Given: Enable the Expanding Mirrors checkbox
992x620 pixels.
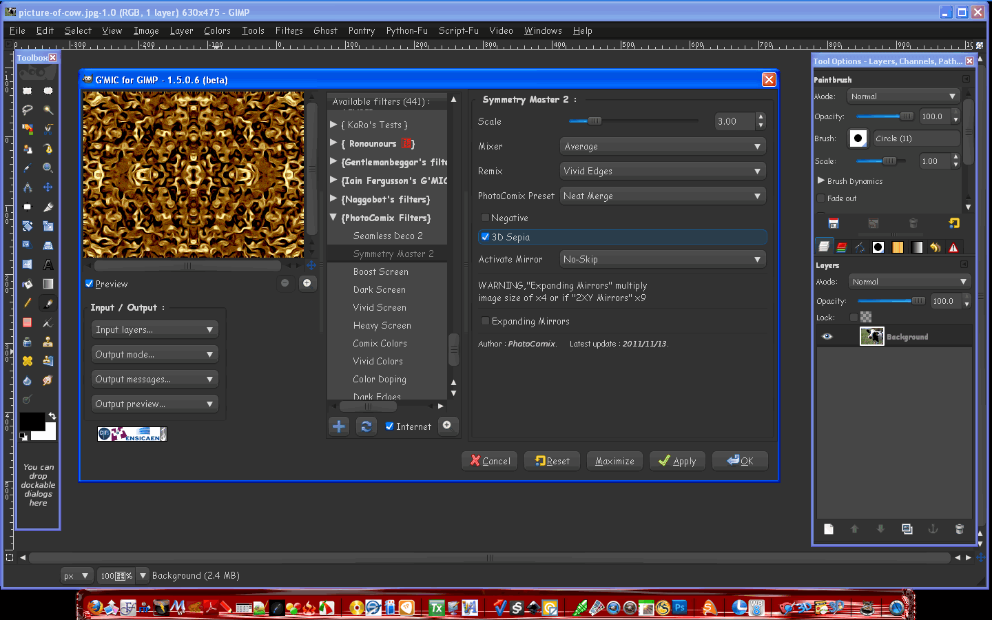Looking at the screenshot, I should [x=485, y=321].
